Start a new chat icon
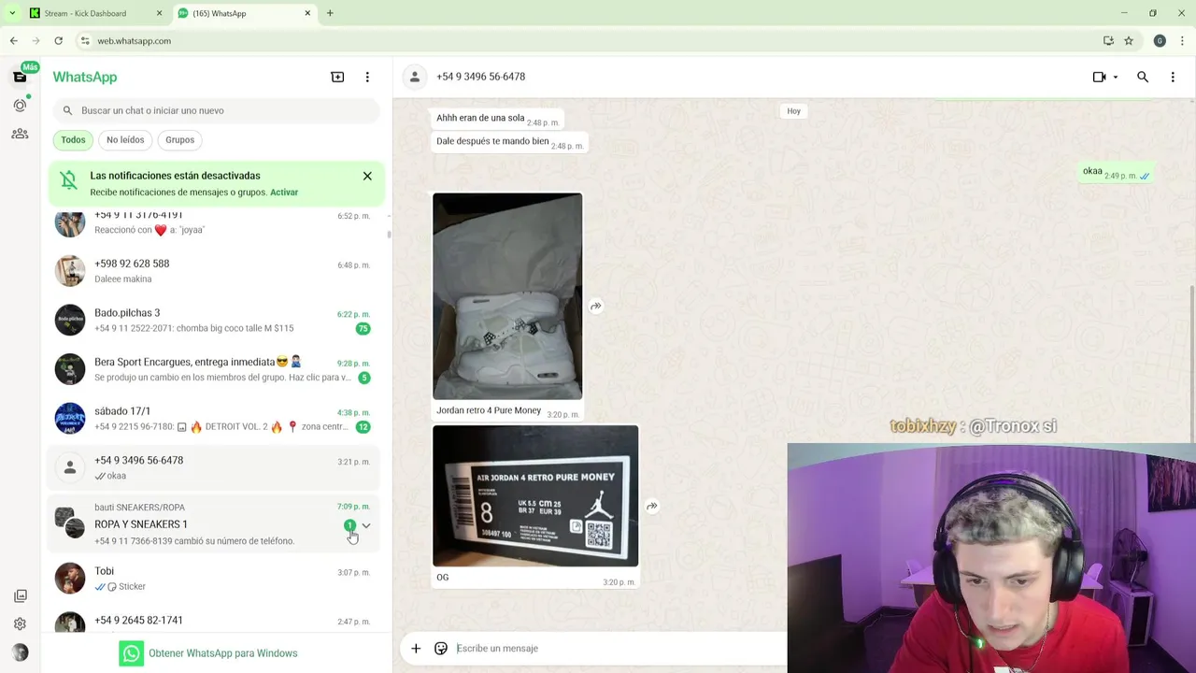The width and height of the screenshot is (1196, 673). pos(337,77)
